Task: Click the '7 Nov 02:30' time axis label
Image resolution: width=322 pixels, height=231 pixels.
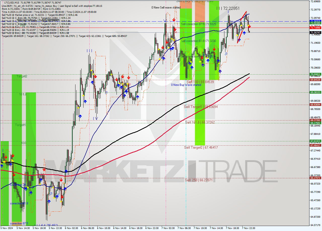Action: point(168,228)
